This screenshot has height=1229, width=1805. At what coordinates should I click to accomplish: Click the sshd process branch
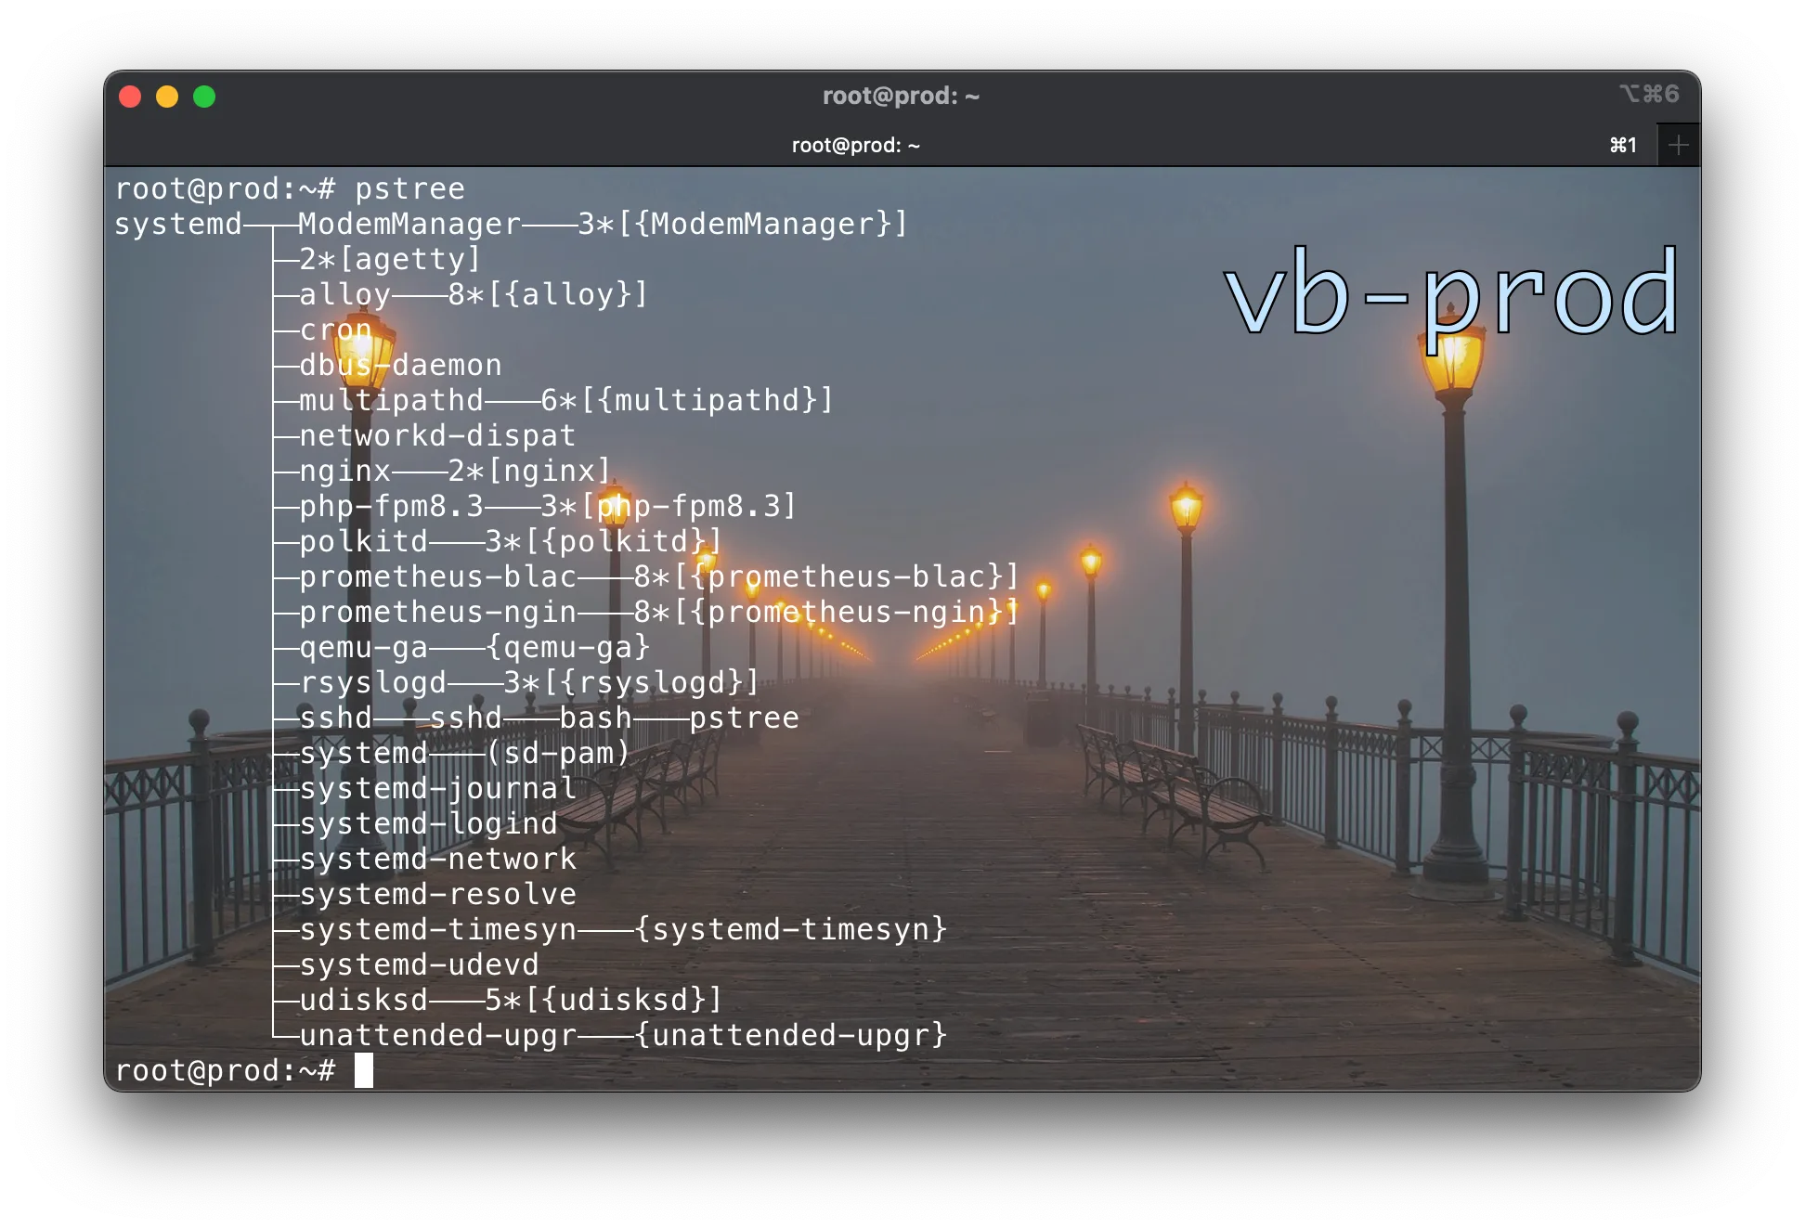point(334,718)
